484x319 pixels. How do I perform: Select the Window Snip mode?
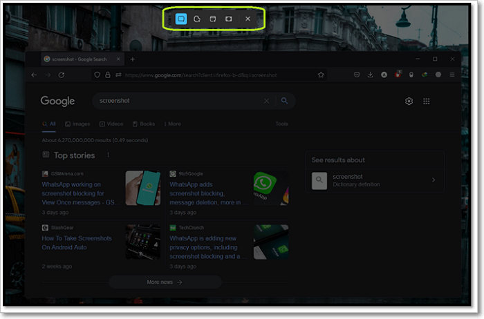pyautogui.click(x=214, y=19)
